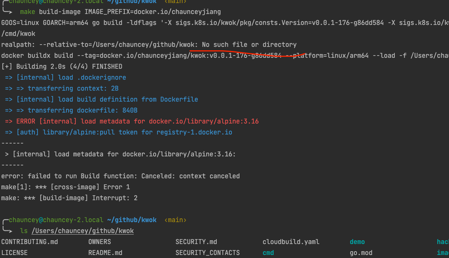The width and height of the screenshot is (449, 258).
Task: Click 'README.md' file name
Action: (105, 253)
